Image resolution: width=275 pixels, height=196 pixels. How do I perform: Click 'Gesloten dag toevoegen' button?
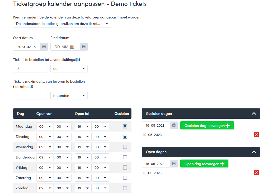pyautogui.click(x=207, y=125)
